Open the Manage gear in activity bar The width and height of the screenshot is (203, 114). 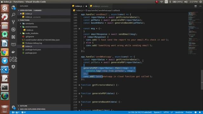point(13,107)
